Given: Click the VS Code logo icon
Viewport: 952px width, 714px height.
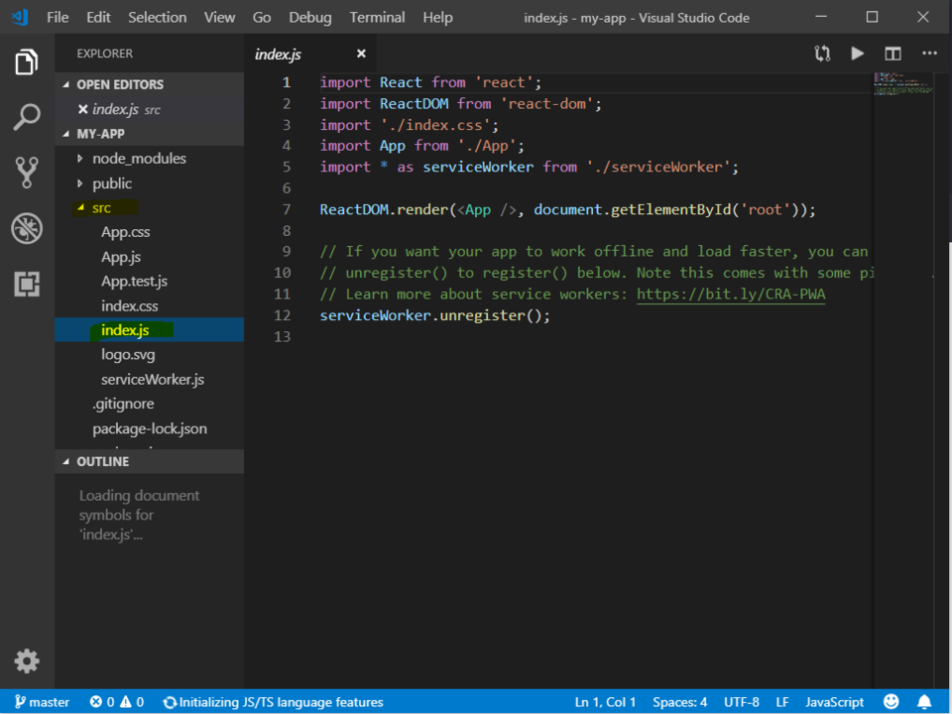Looking at the screenshot, I should [x=20, y=17].
